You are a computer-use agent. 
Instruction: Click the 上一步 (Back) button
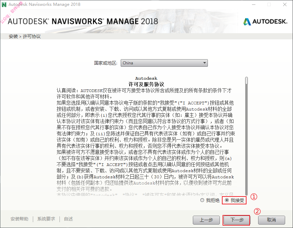click(206, 220)
